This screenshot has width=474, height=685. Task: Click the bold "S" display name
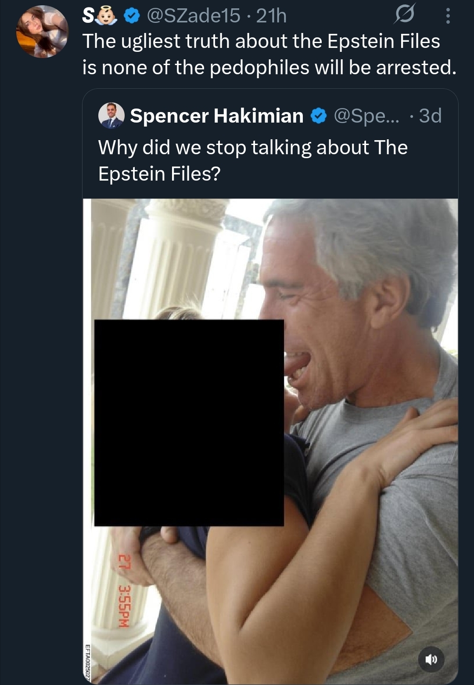[88, 16]
